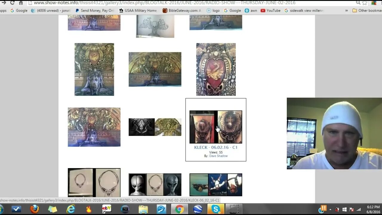382x215 pixels.
Task: Open the KLECK - 06.02.16 - C1 link
Action: (216, 147)
